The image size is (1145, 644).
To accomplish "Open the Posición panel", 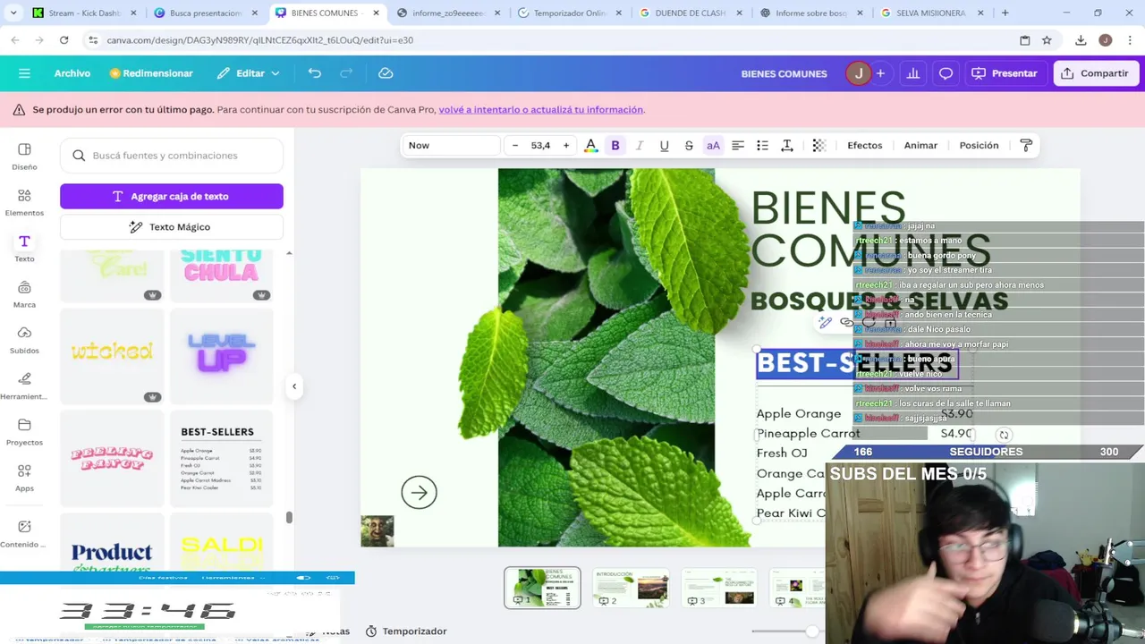I will point(979,146).
